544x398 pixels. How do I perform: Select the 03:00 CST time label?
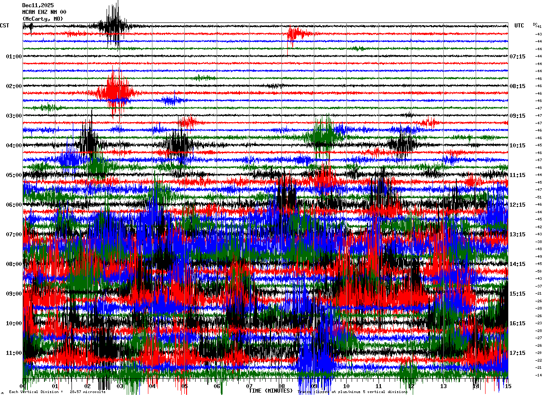(14, 116)
